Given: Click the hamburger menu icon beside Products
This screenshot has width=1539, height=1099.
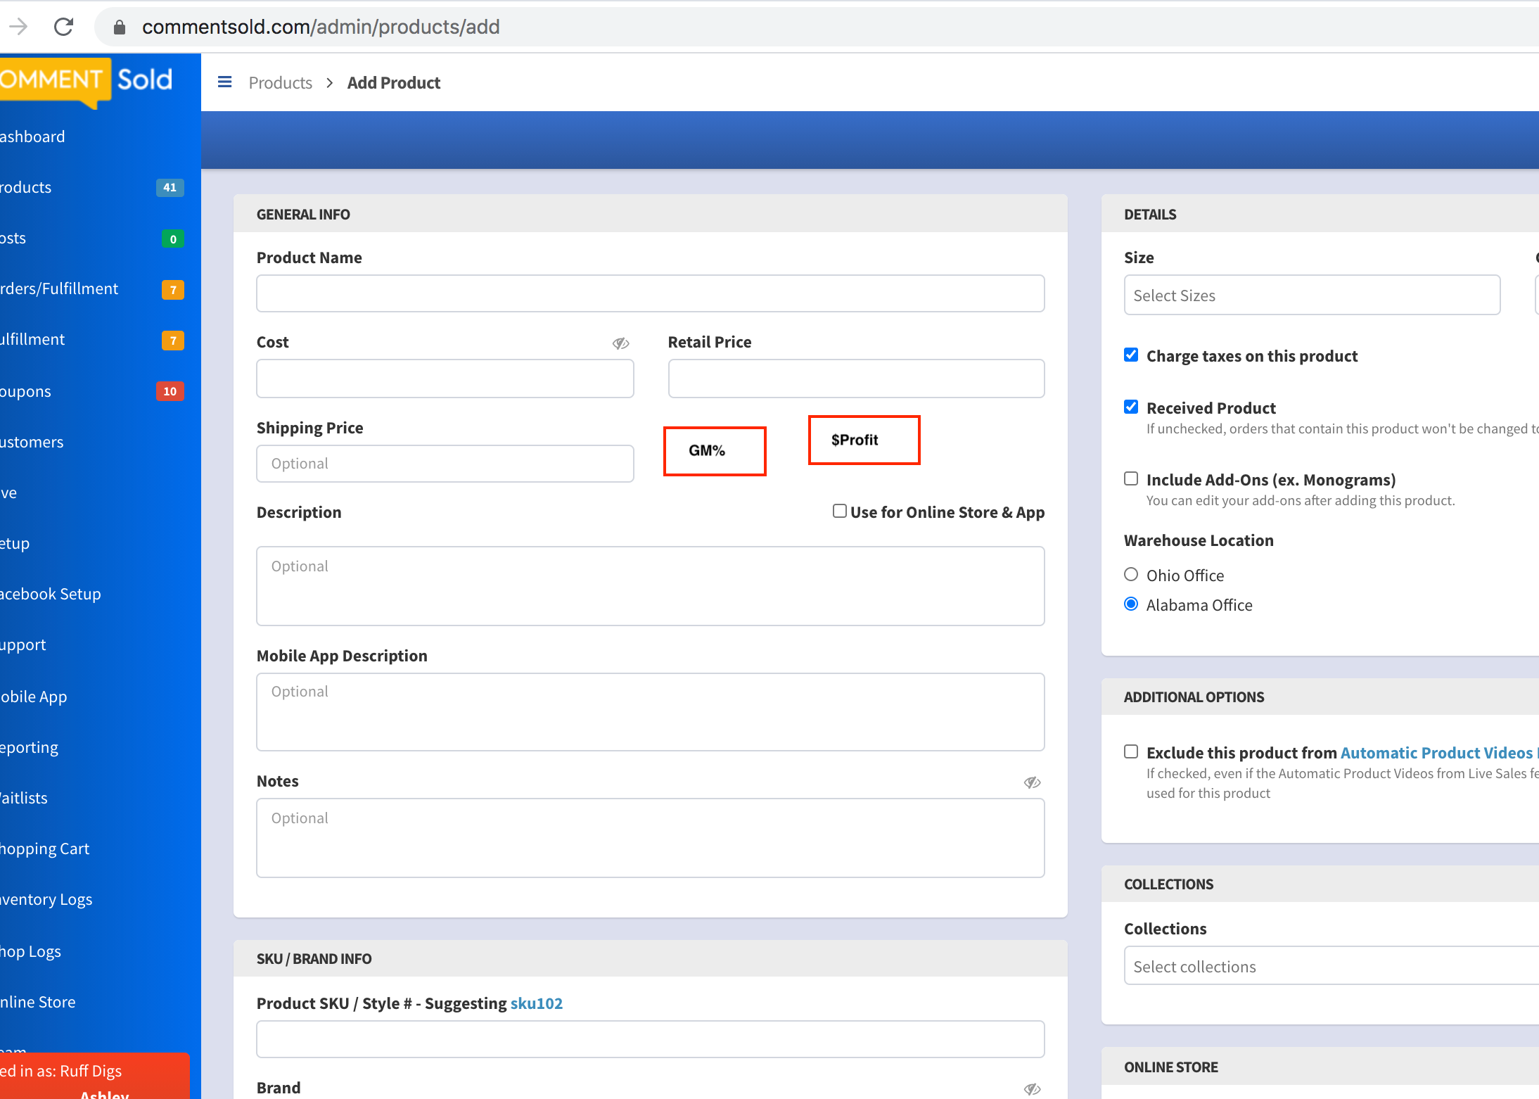Looking at the screenshot, I should click(225, 82).
